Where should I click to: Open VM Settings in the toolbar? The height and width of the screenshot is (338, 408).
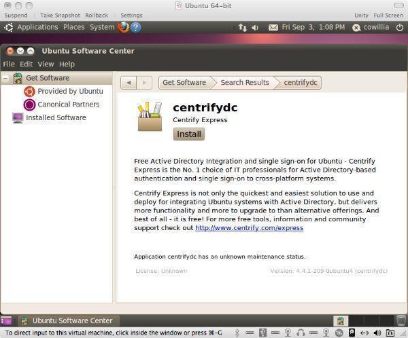[x=131, y=16]
